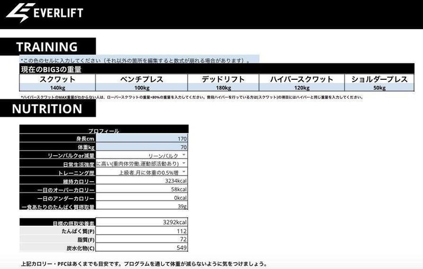Select the 体重kg input cell showing 70
The width and height of the screenshot is (423, 269).
point(142,146)
